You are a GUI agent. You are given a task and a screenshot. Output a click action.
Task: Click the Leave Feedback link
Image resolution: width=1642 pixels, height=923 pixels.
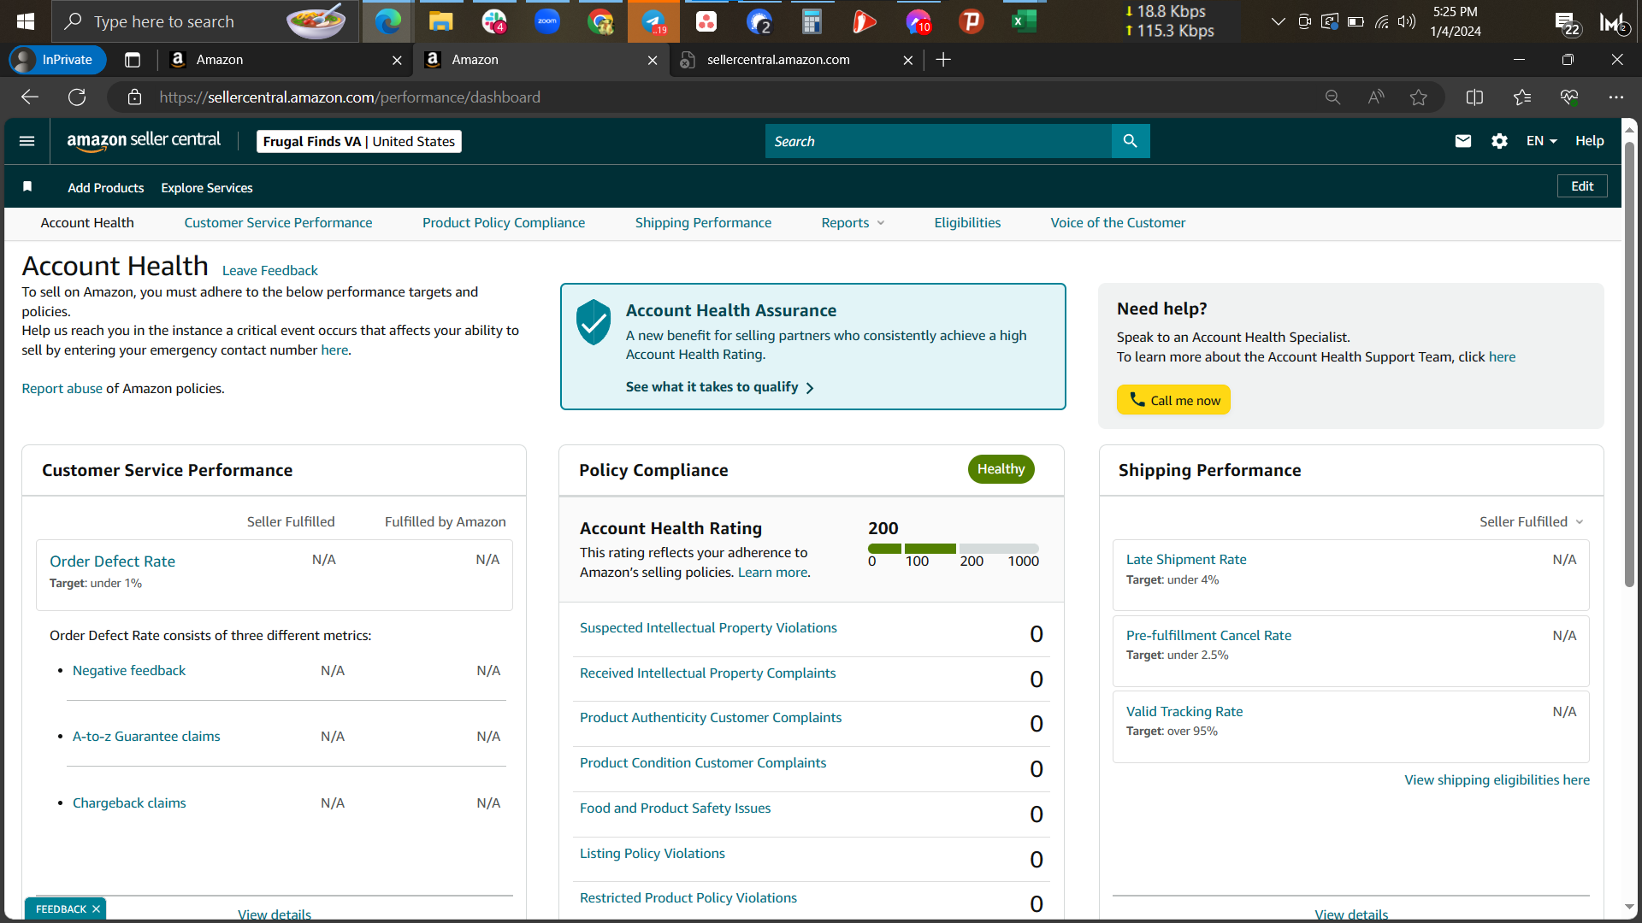(x=270, y=271)
